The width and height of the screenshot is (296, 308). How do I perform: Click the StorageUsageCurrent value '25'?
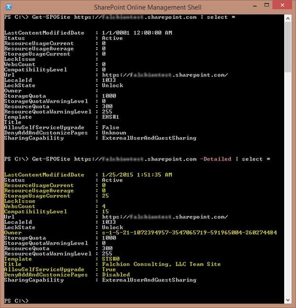(105, 196)
